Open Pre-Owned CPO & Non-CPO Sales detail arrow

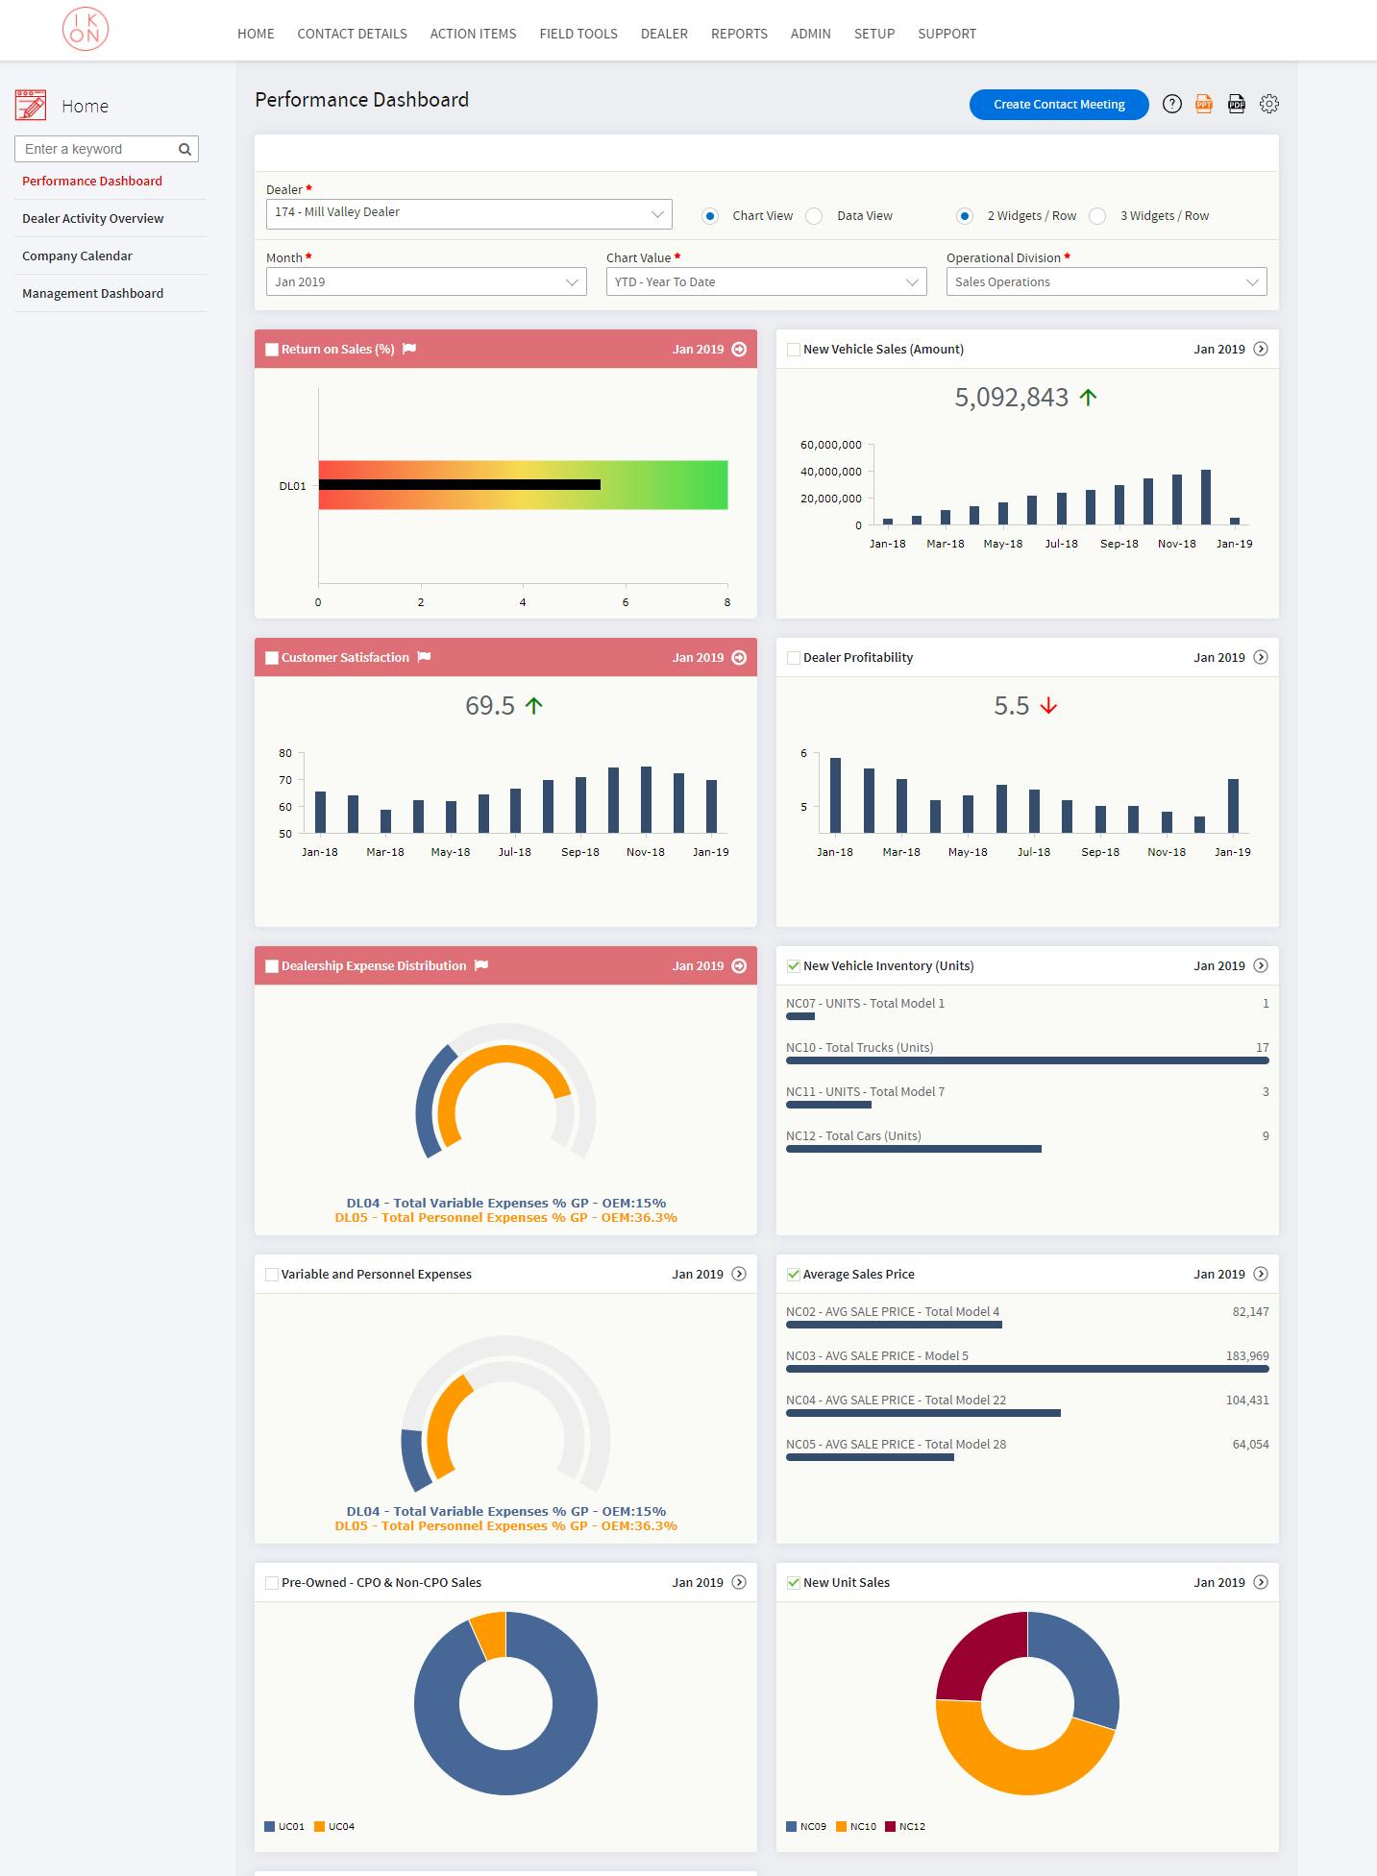click(739, 1582)
